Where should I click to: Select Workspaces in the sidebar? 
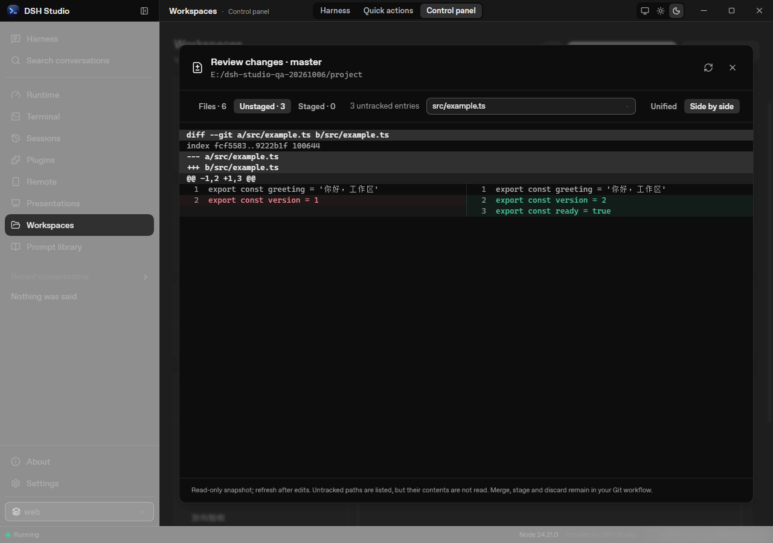(x=79, y=225)
